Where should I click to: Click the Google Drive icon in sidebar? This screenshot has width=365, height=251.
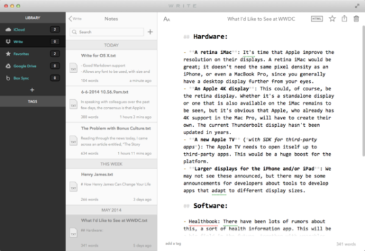[8, 66]
